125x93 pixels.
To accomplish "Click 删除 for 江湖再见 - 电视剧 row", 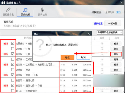I will (116, 65).
